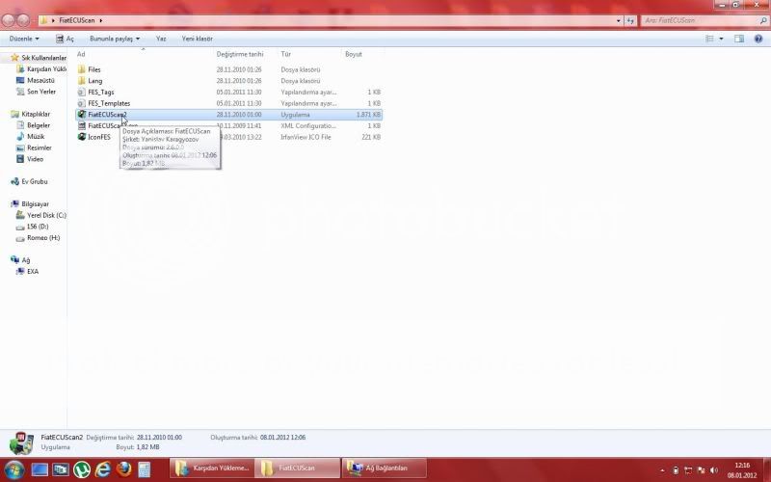
Task: Open Yerel Disk (C:) drive
Action: [x=41, y=215]
